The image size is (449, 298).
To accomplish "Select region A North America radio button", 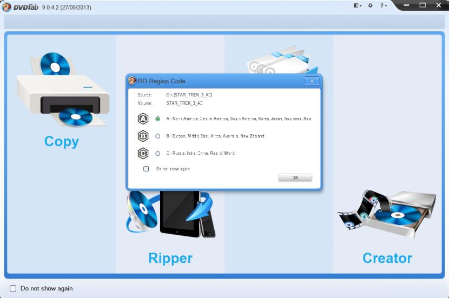I will [158, 119].
